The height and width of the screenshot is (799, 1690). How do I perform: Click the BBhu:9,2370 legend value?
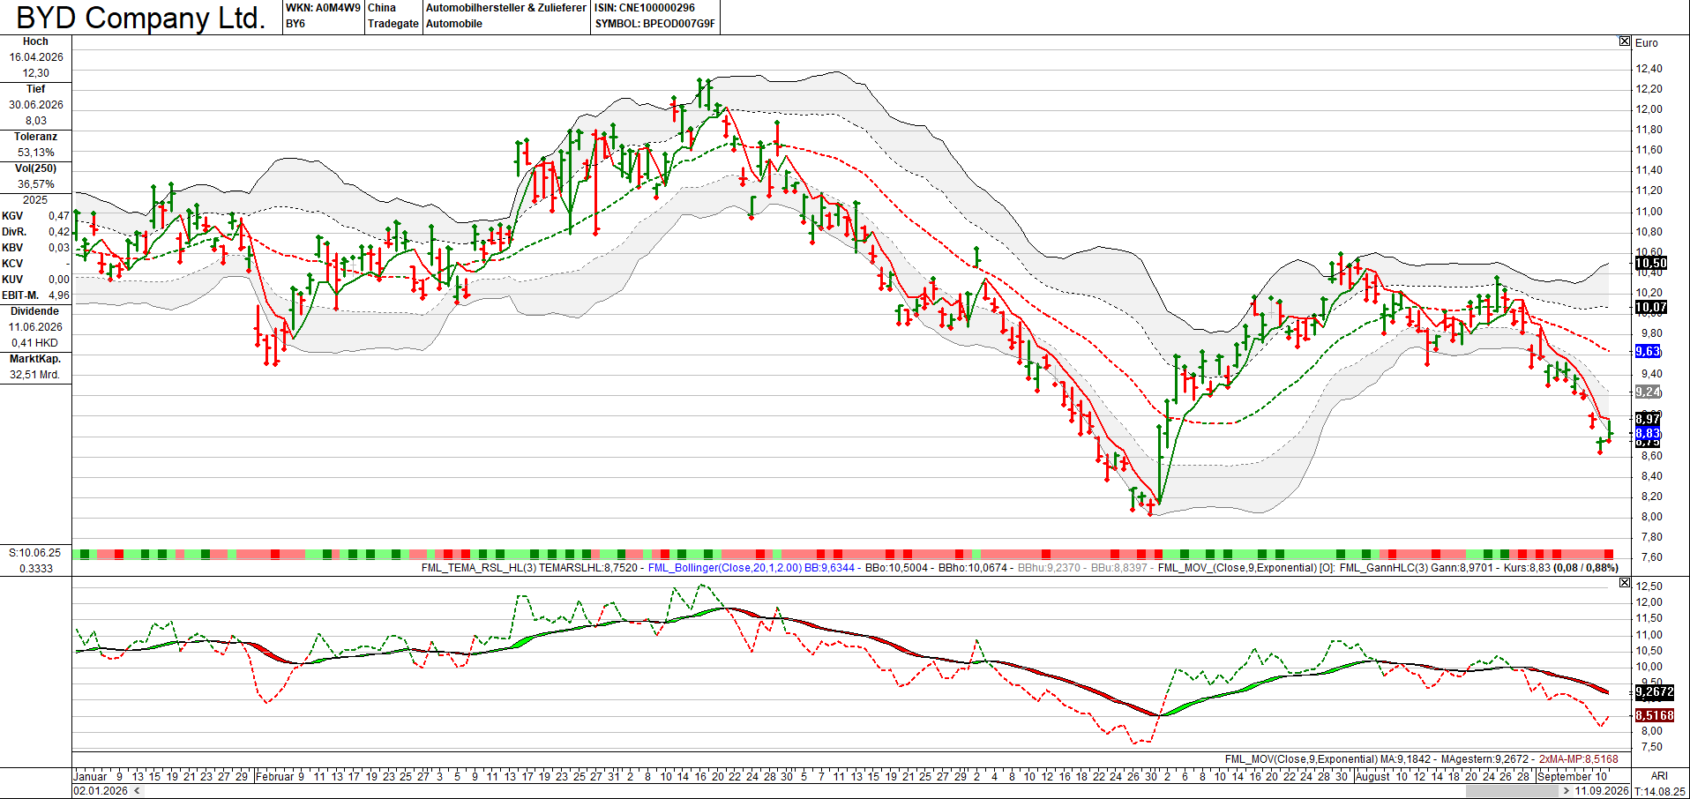[x=1049, y=568]
